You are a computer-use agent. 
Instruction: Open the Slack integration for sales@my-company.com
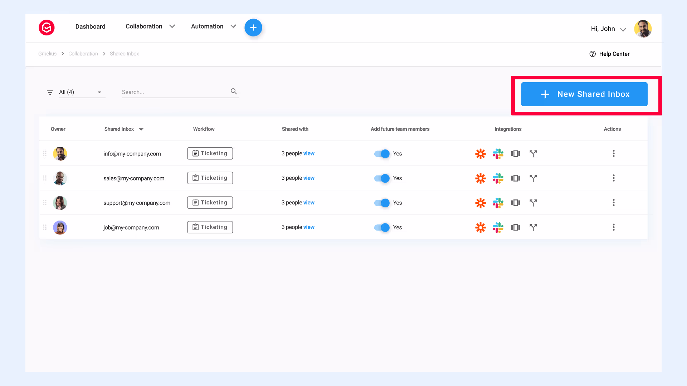pos(498,178)
